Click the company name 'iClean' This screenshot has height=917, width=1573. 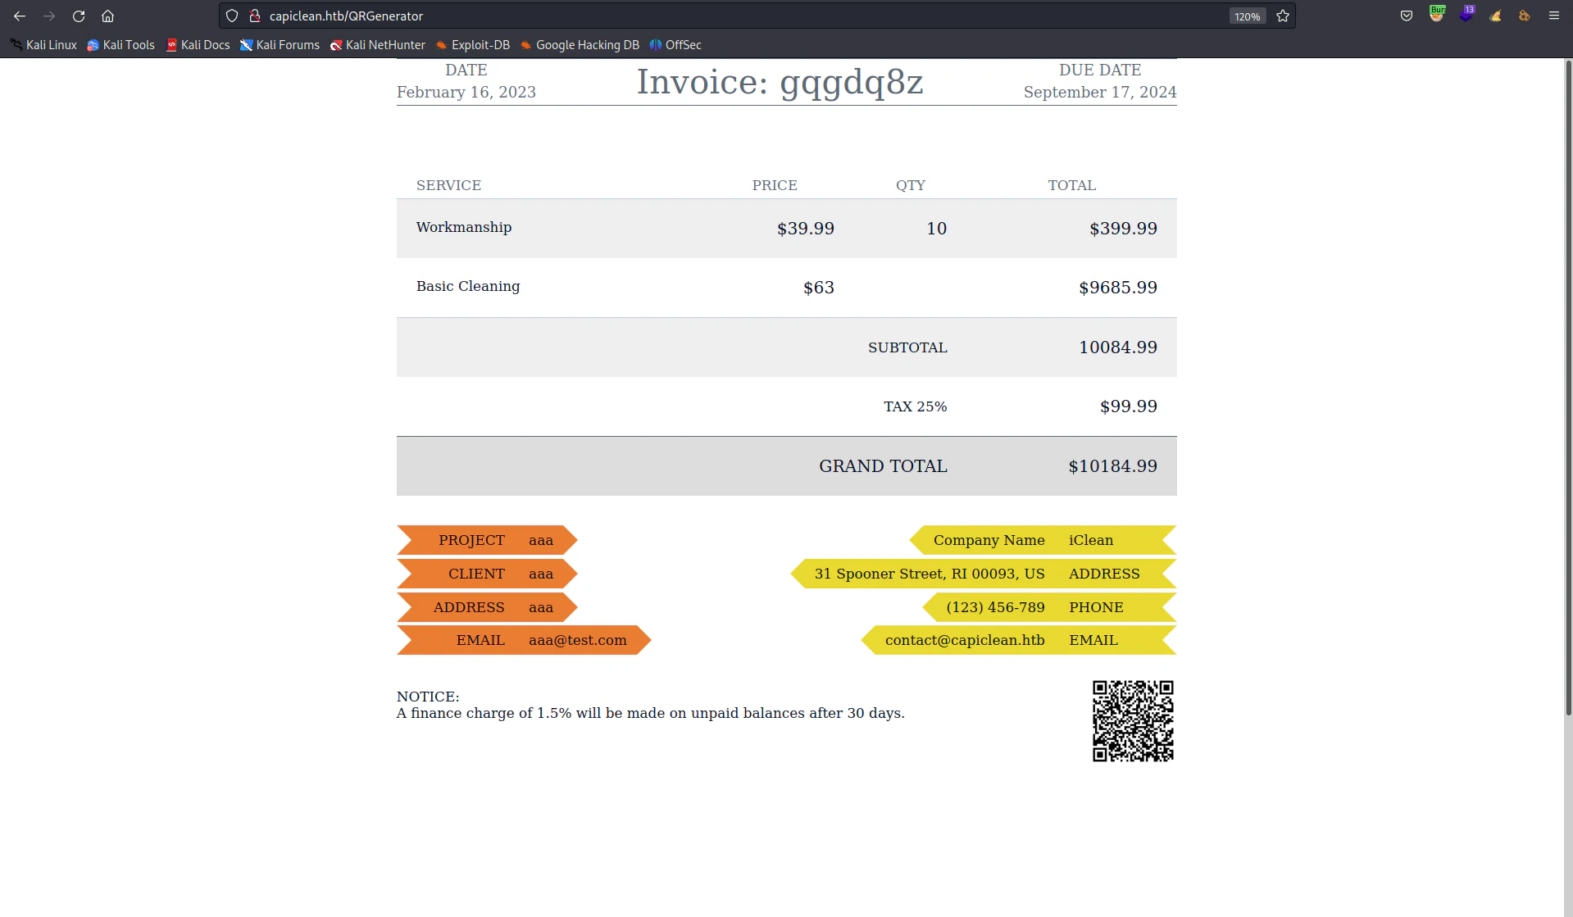point(1091,540)
